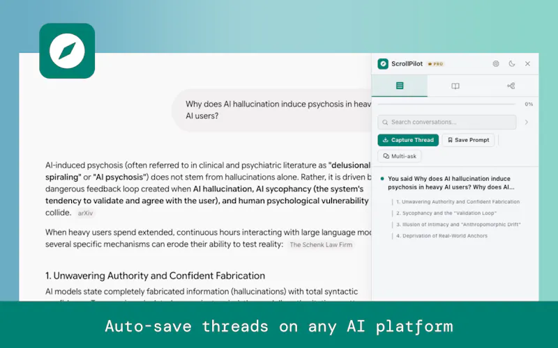The width and height of the screenshot is (558, 348).
Task: Click the Save Prompt button
Action: pyautogui.click(x=468, y=140)
